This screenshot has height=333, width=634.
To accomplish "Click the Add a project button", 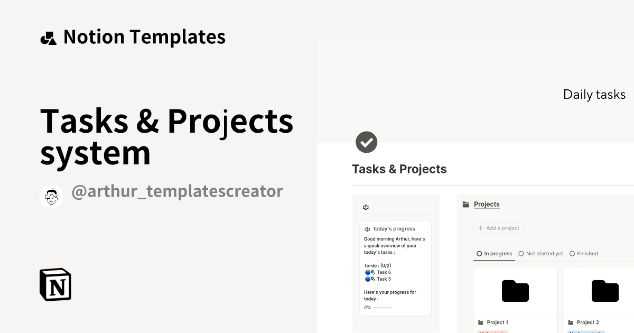I will [498, 228].
